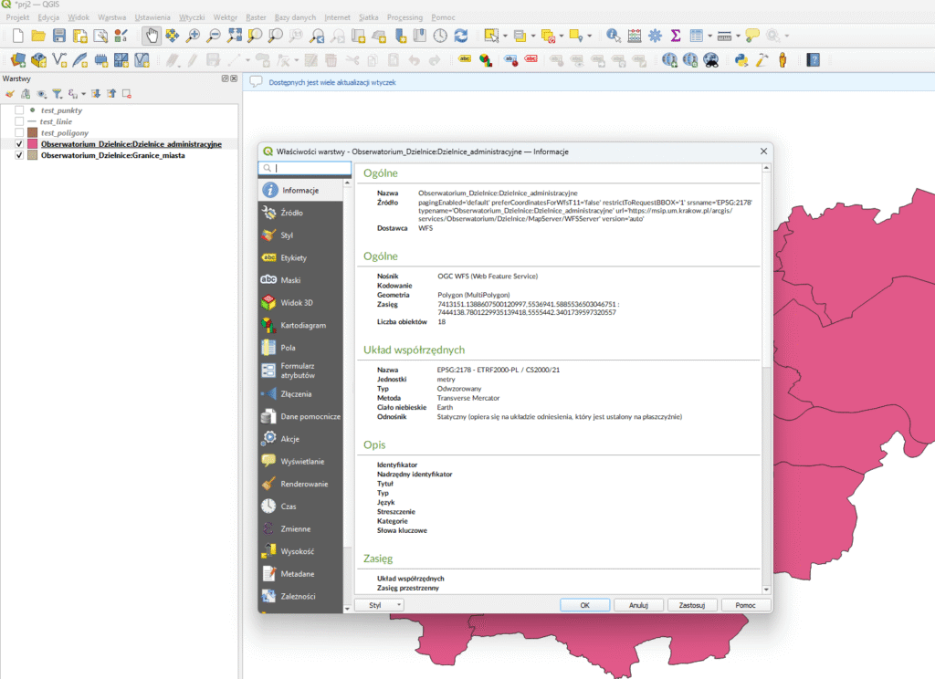Click the Refresh map toolbar icon
The height and width of the screenshot is (679, 935).
pos(461,36)
